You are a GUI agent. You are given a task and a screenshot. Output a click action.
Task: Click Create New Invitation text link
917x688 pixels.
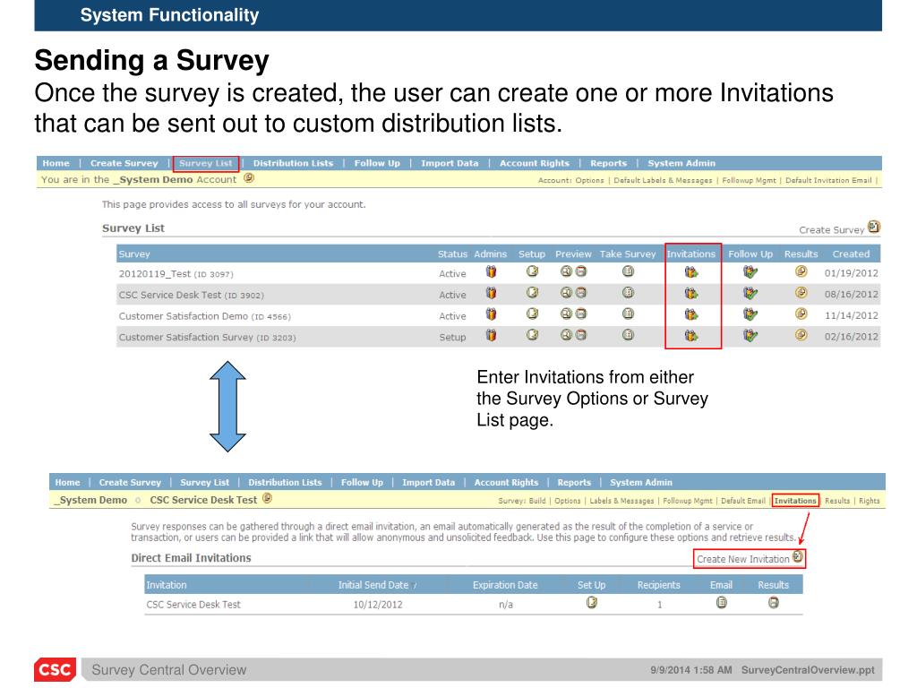tap(742, 559)
